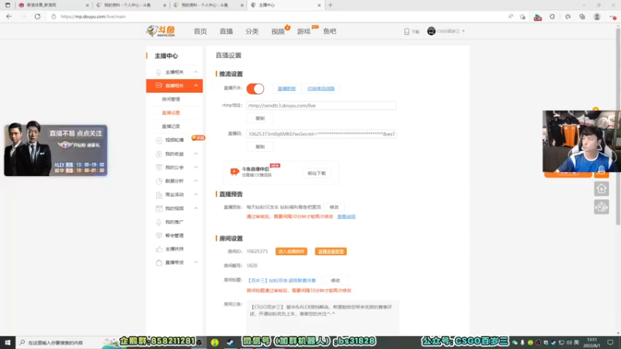Select 直播记录 in the sidebar
The image size is (621, 349).
point(171,126)
